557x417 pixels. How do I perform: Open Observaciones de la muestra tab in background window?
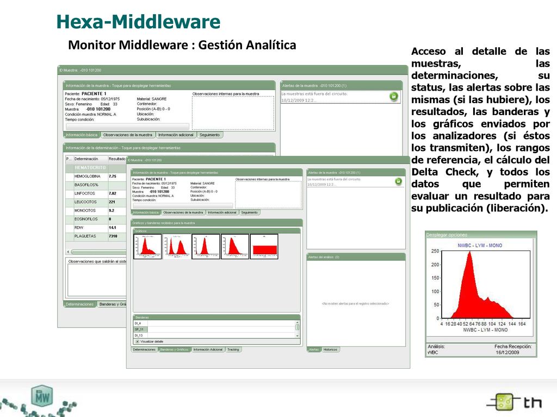[127, 135]
